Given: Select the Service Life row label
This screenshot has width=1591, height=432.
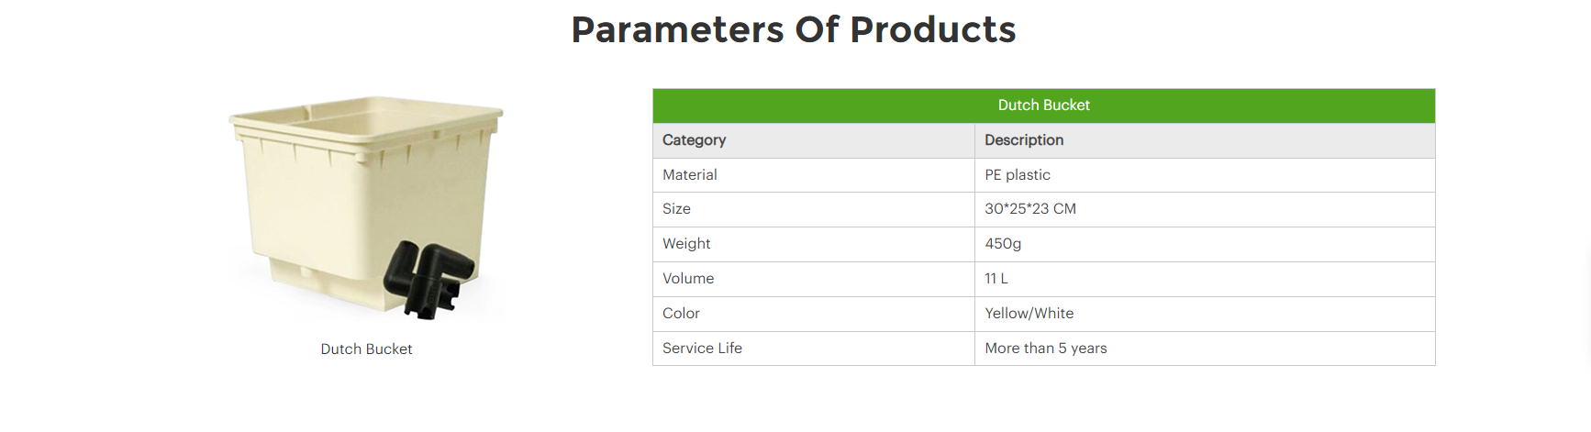Looking at the screenshot, I should pos(702,349).
